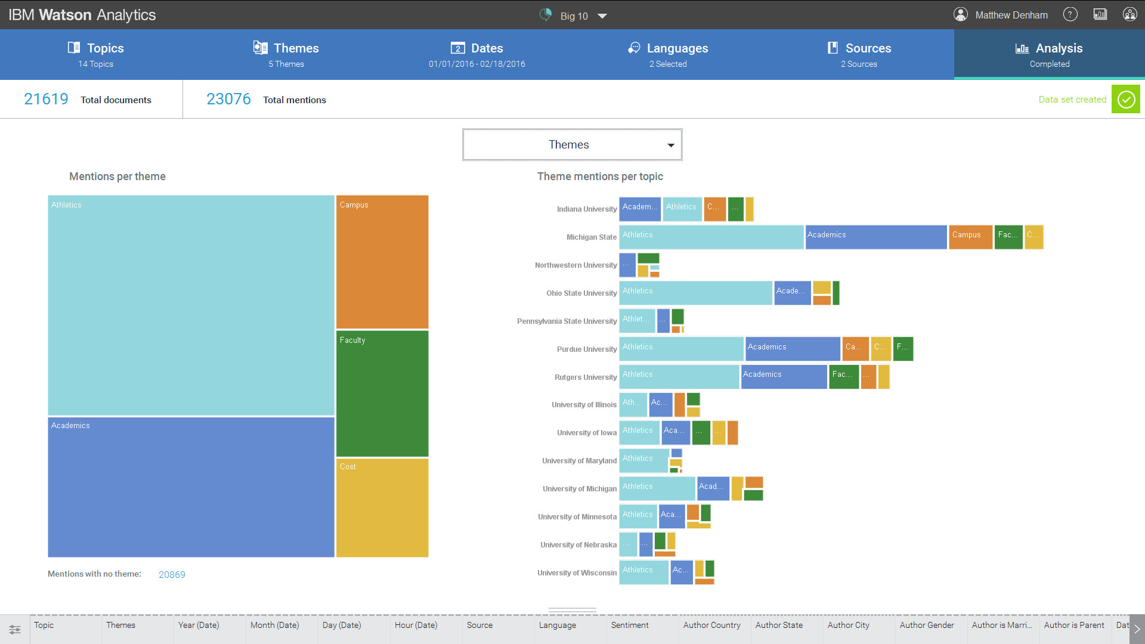The image size is (1145, 644).
Task: Select the Author Country column
Action: 715,629
